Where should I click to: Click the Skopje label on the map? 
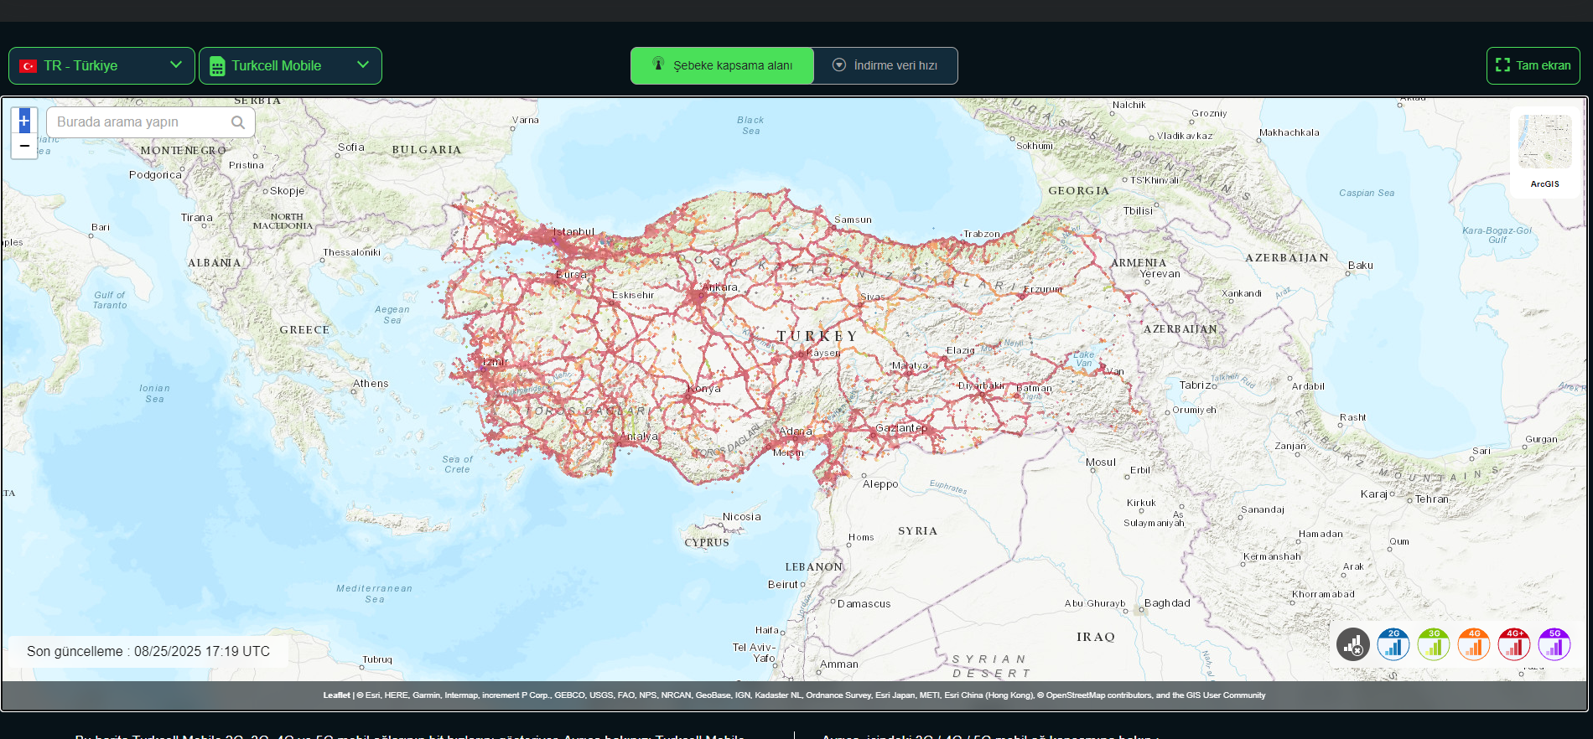pos(288,191)
